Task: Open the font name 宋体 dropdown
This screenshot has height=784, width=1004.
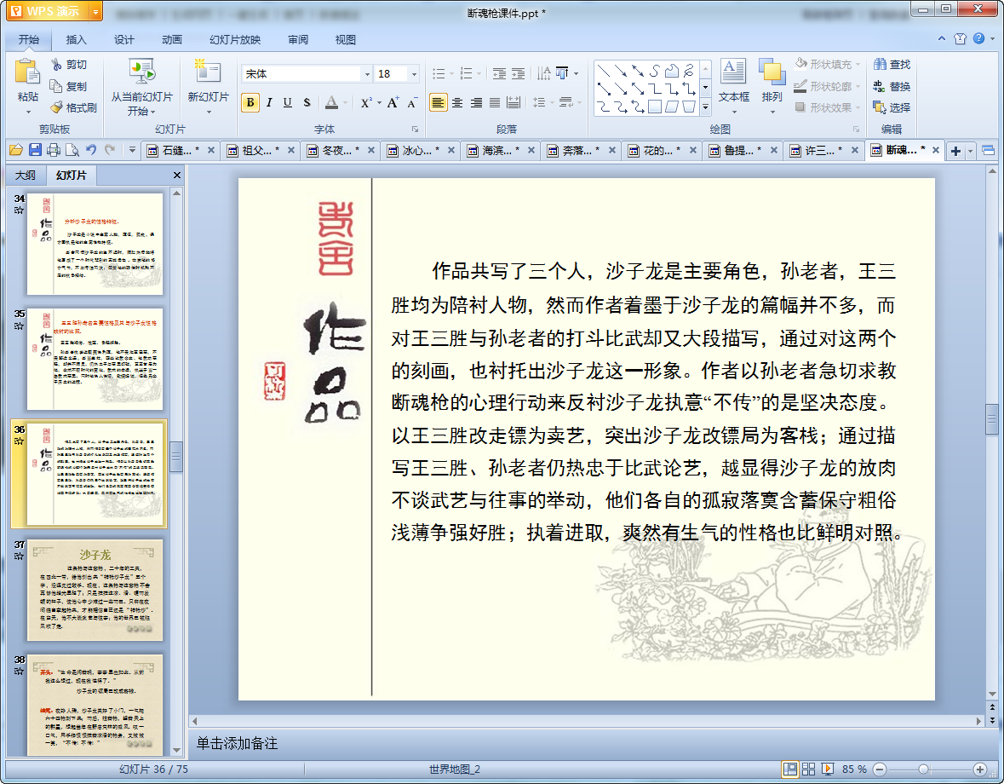Action: point(368,74)
